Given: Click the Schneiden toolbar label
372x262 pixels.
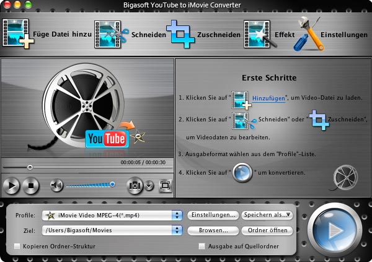Looking at the screenshot, I should (149, 35).
